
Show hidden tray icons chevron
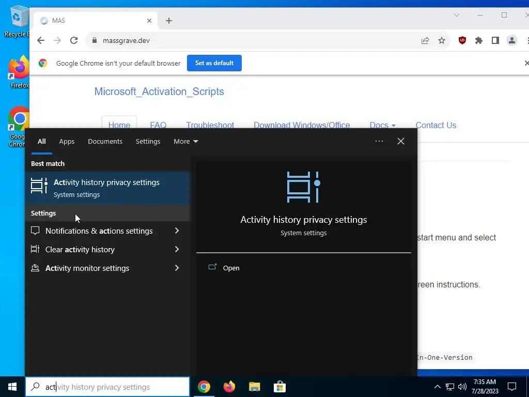point(437,387)
